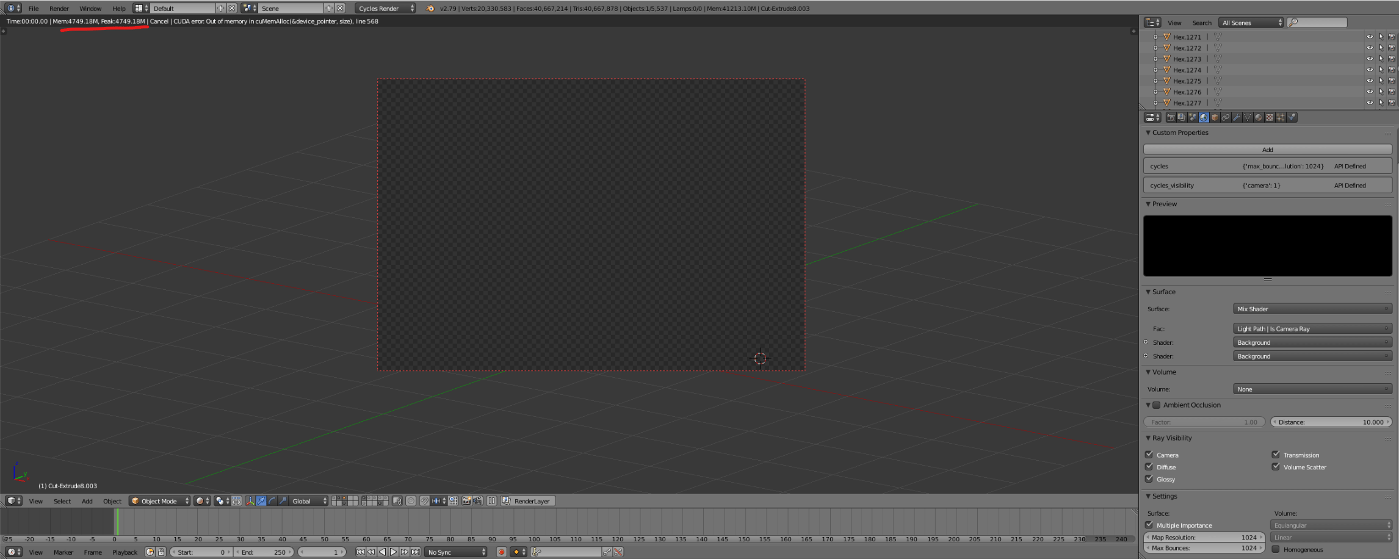Collapse the Ray Visibility panel
The width and height of the screenshot is (1399, 559).
pos(1148,438)
